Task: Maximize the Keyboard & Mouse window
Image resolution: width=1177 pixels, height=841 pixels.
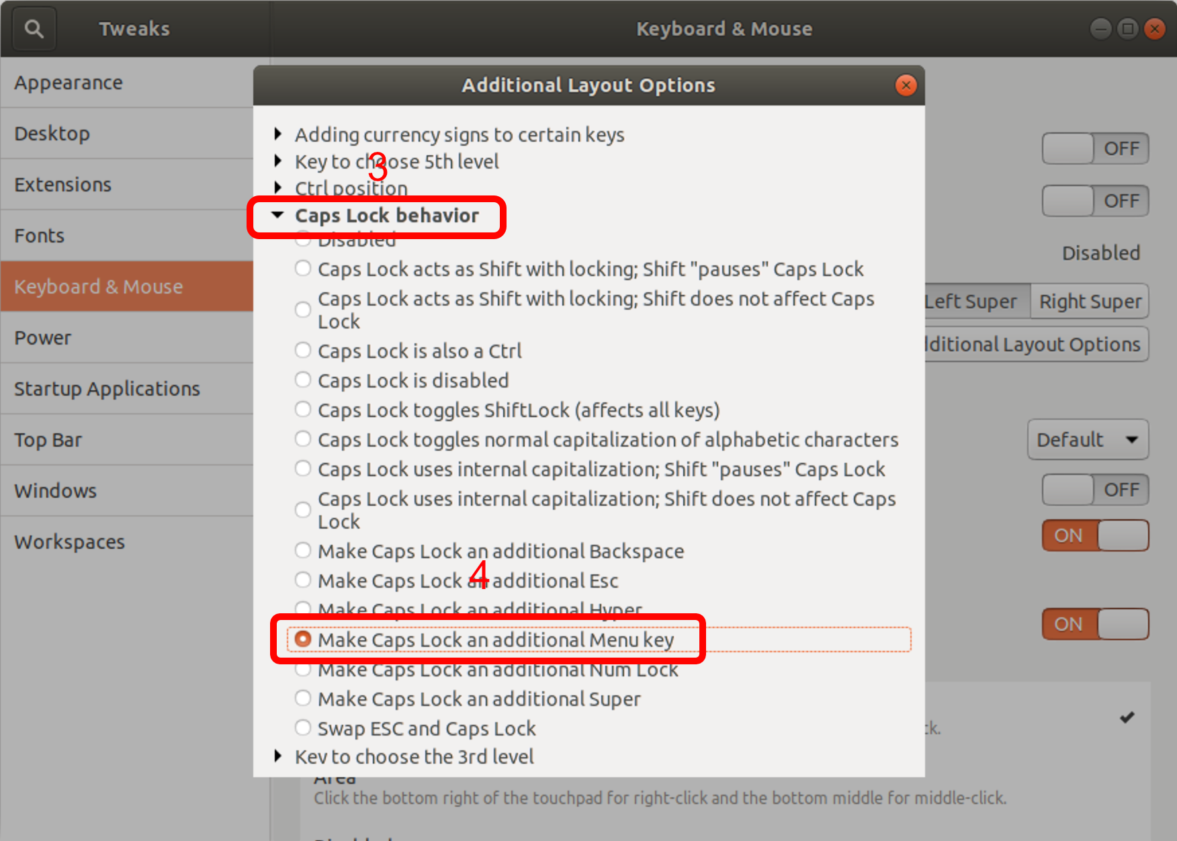Action: point(1128,29)
